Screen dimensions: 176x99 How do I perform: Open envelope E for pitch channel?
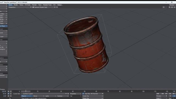[x=11, y=94]
